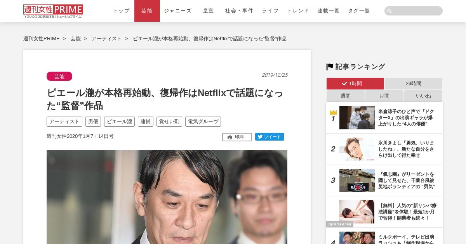The height and width of the screenshot is (244, 466).
Task: Click the date 2019/12/25
Action: coord(275,75)
